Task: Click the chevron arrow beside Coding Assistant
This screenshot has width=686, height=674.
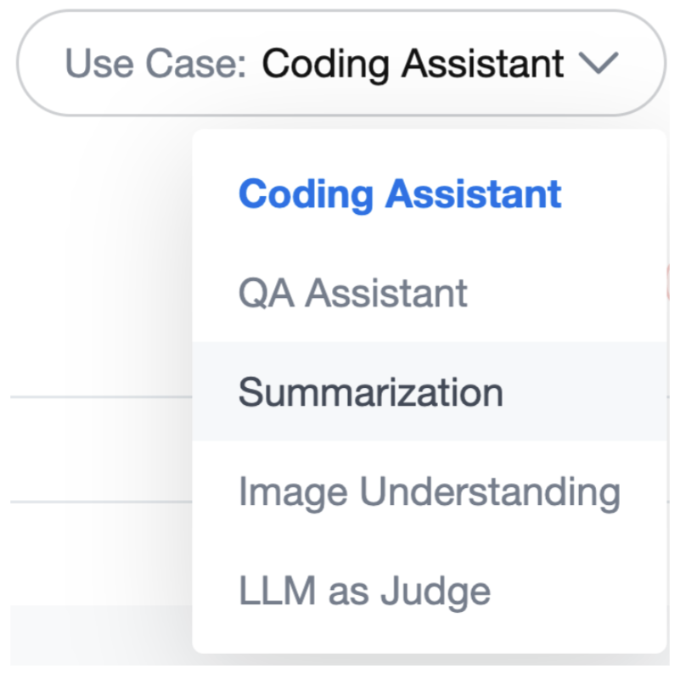Action: (x=601, y=64)
